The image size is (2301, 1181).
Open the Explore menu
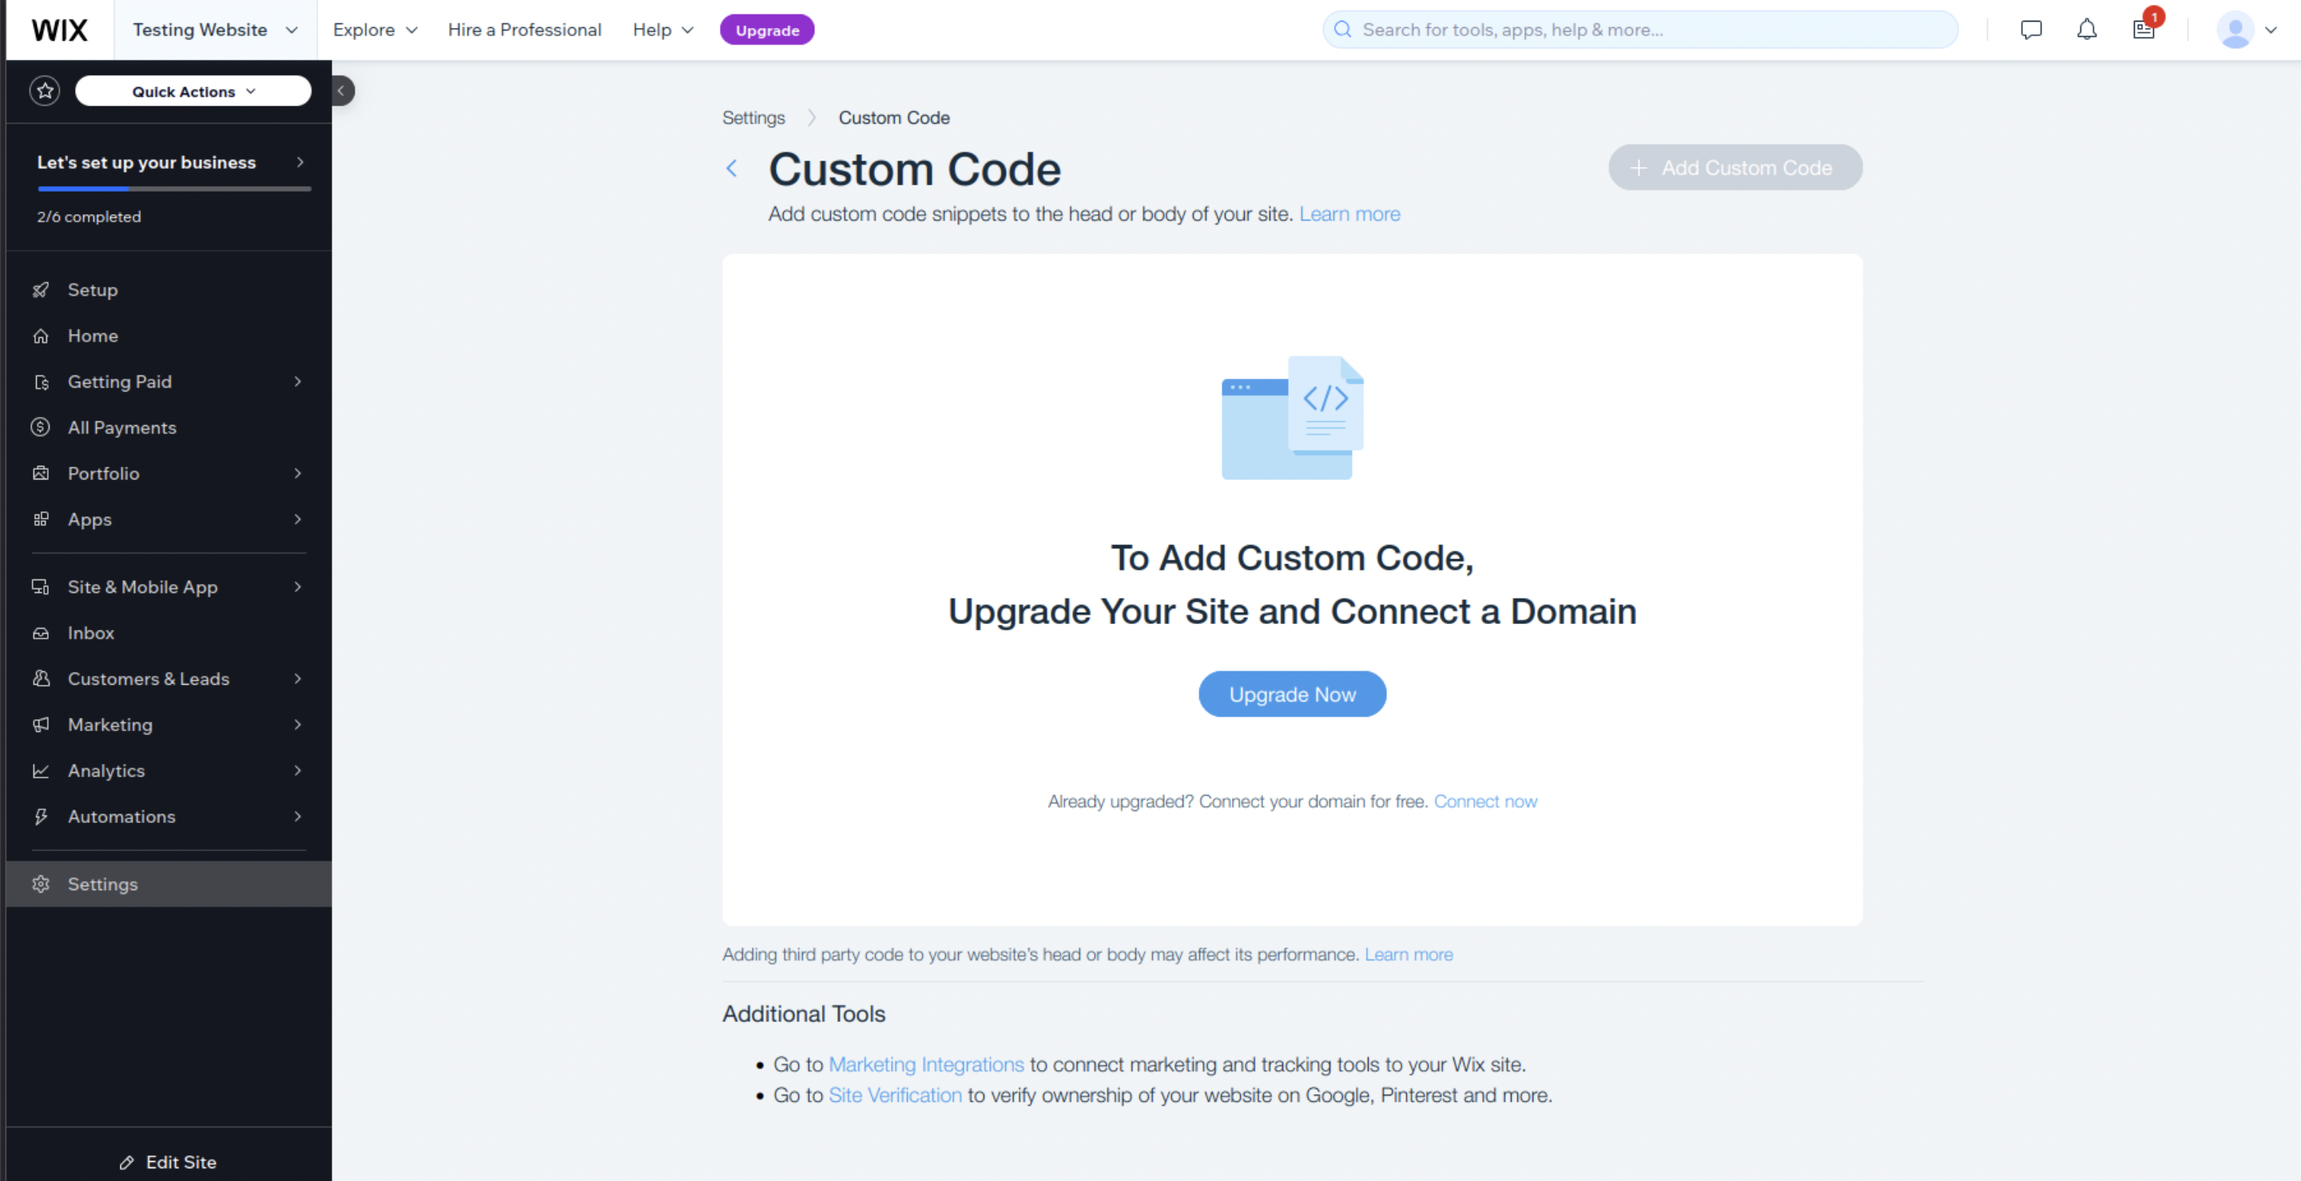[x=376, y=30]
